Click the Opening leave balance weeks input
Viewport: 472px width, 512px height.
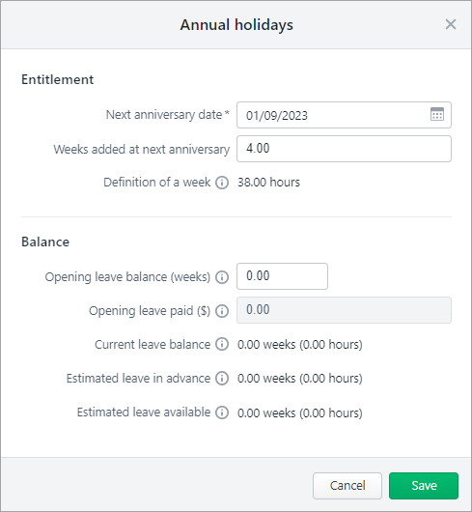tap(282, 276)
